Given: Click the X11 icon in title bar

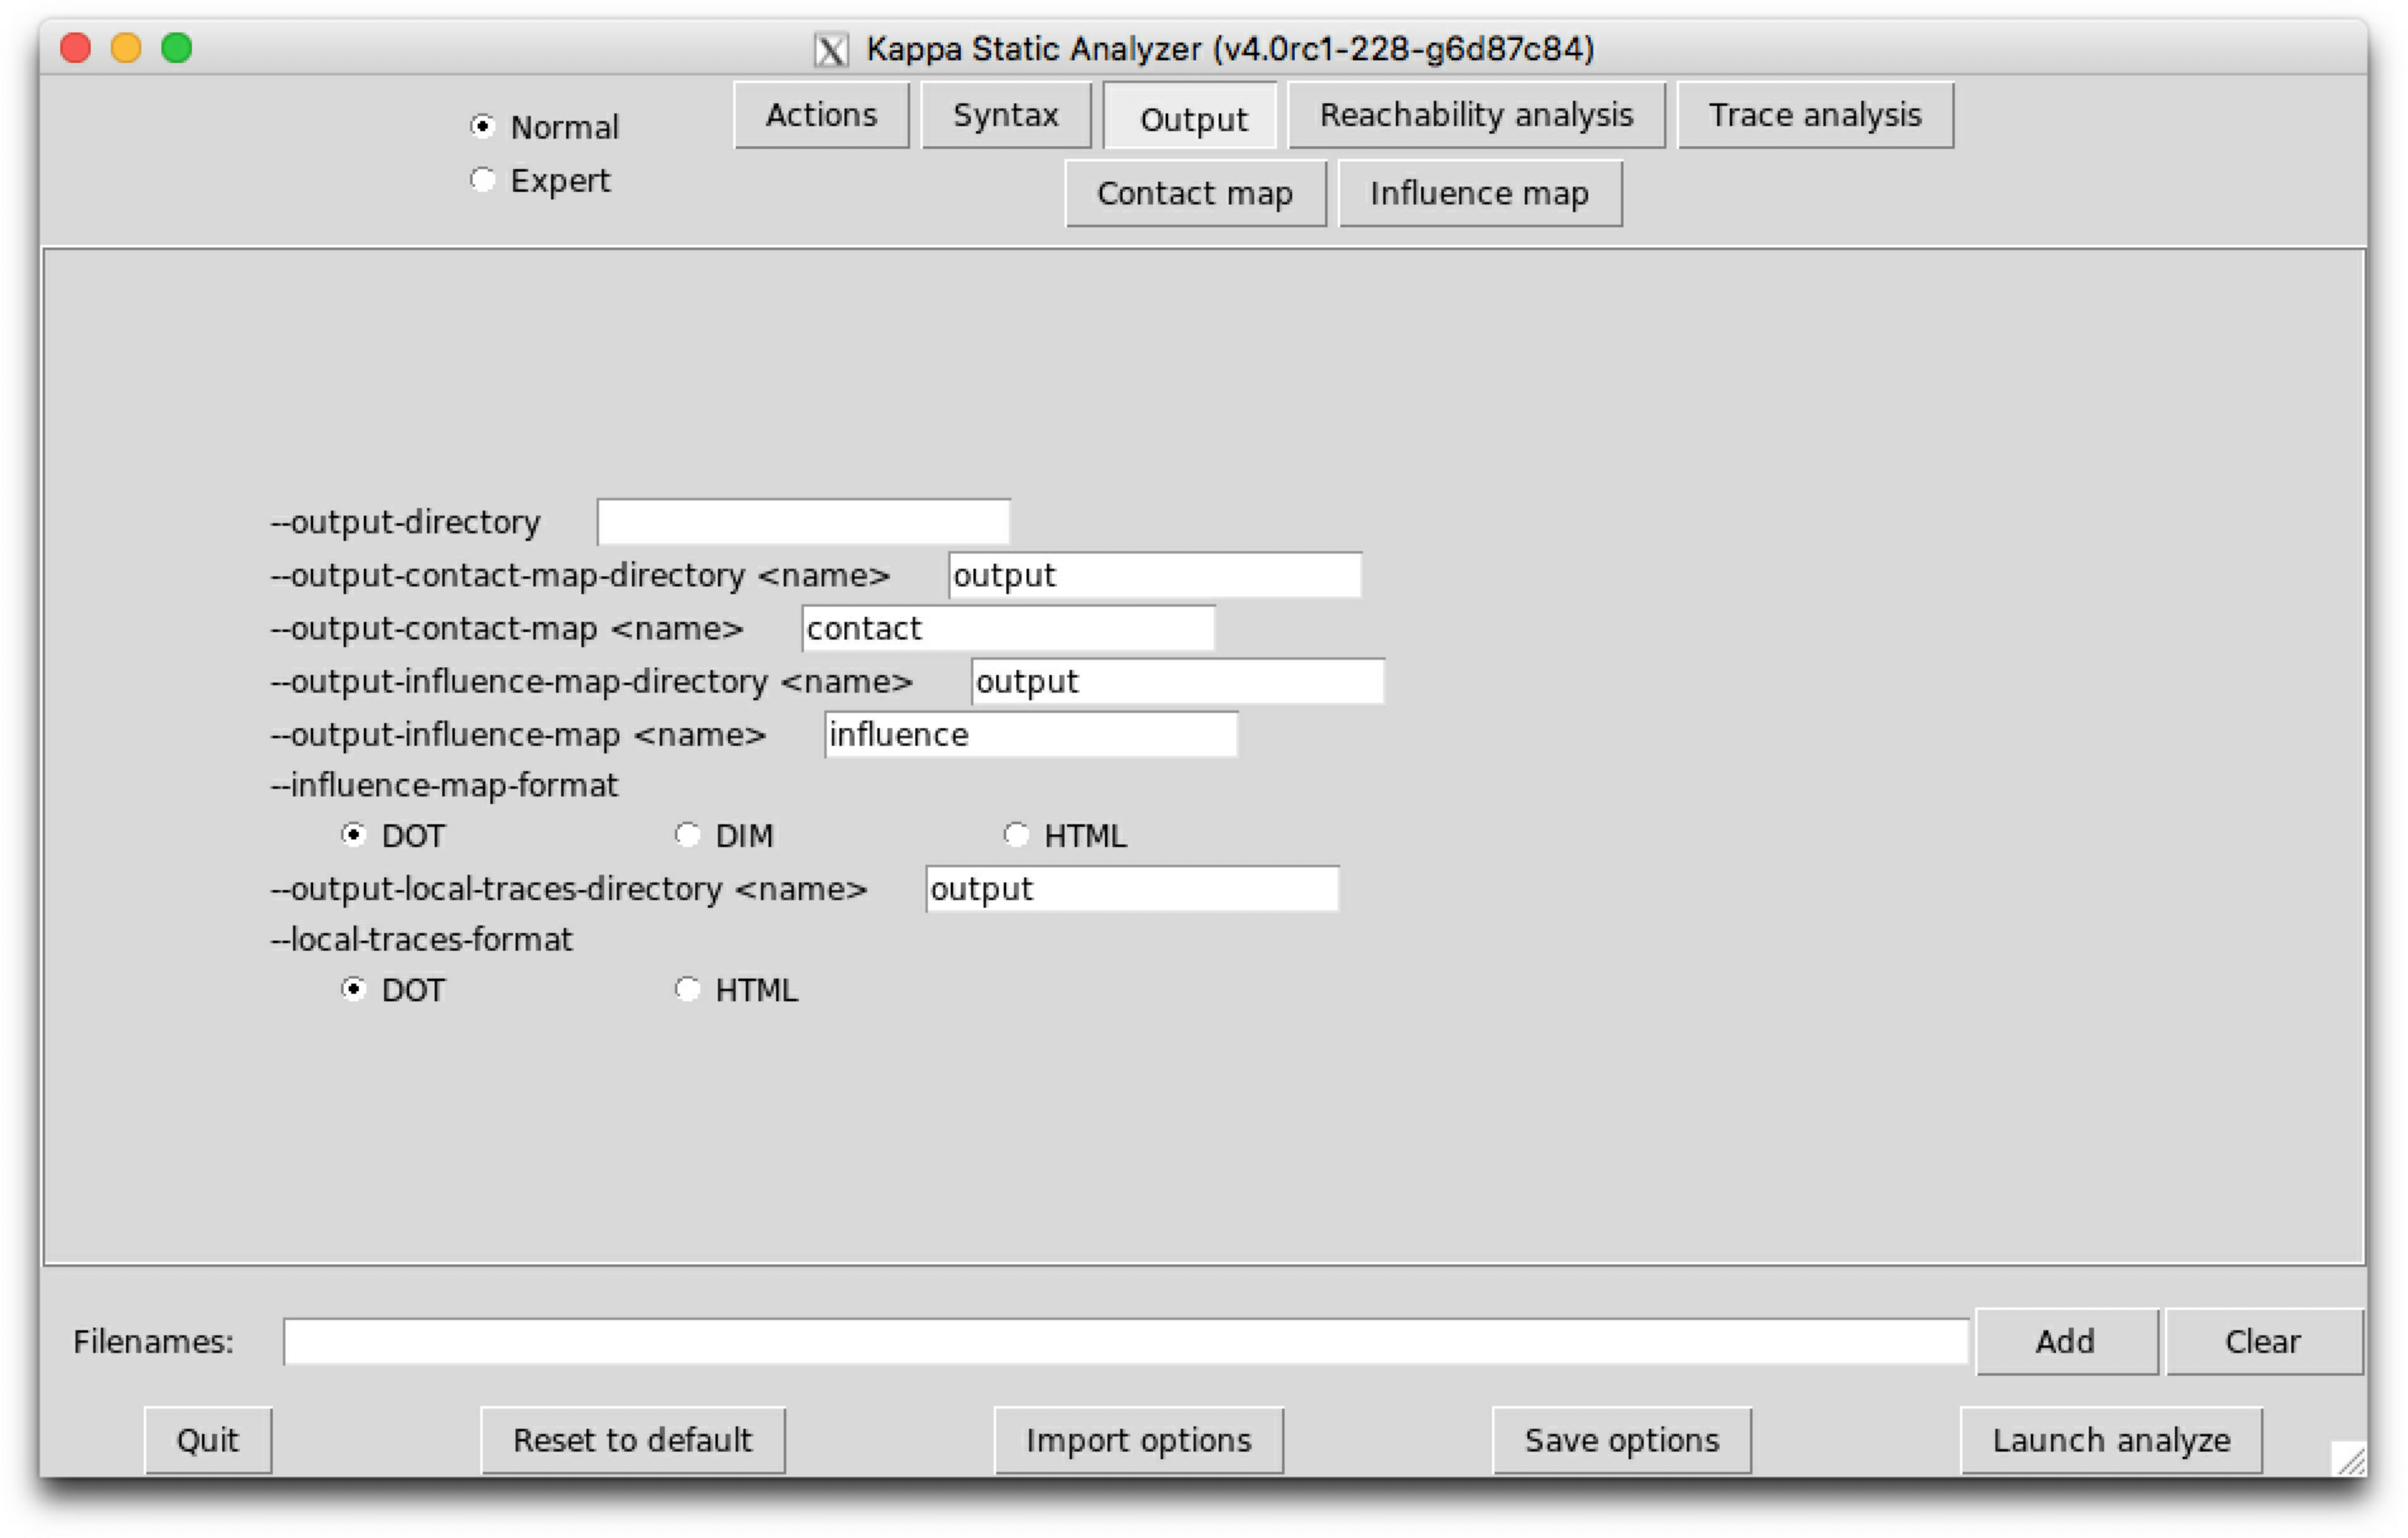Looking at the screenshot, I should pos(831,49).
